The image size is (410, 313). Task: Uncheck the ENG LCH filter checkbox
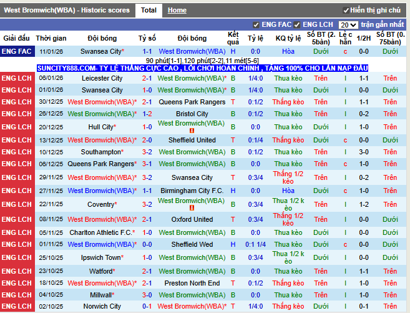[297, 25]
